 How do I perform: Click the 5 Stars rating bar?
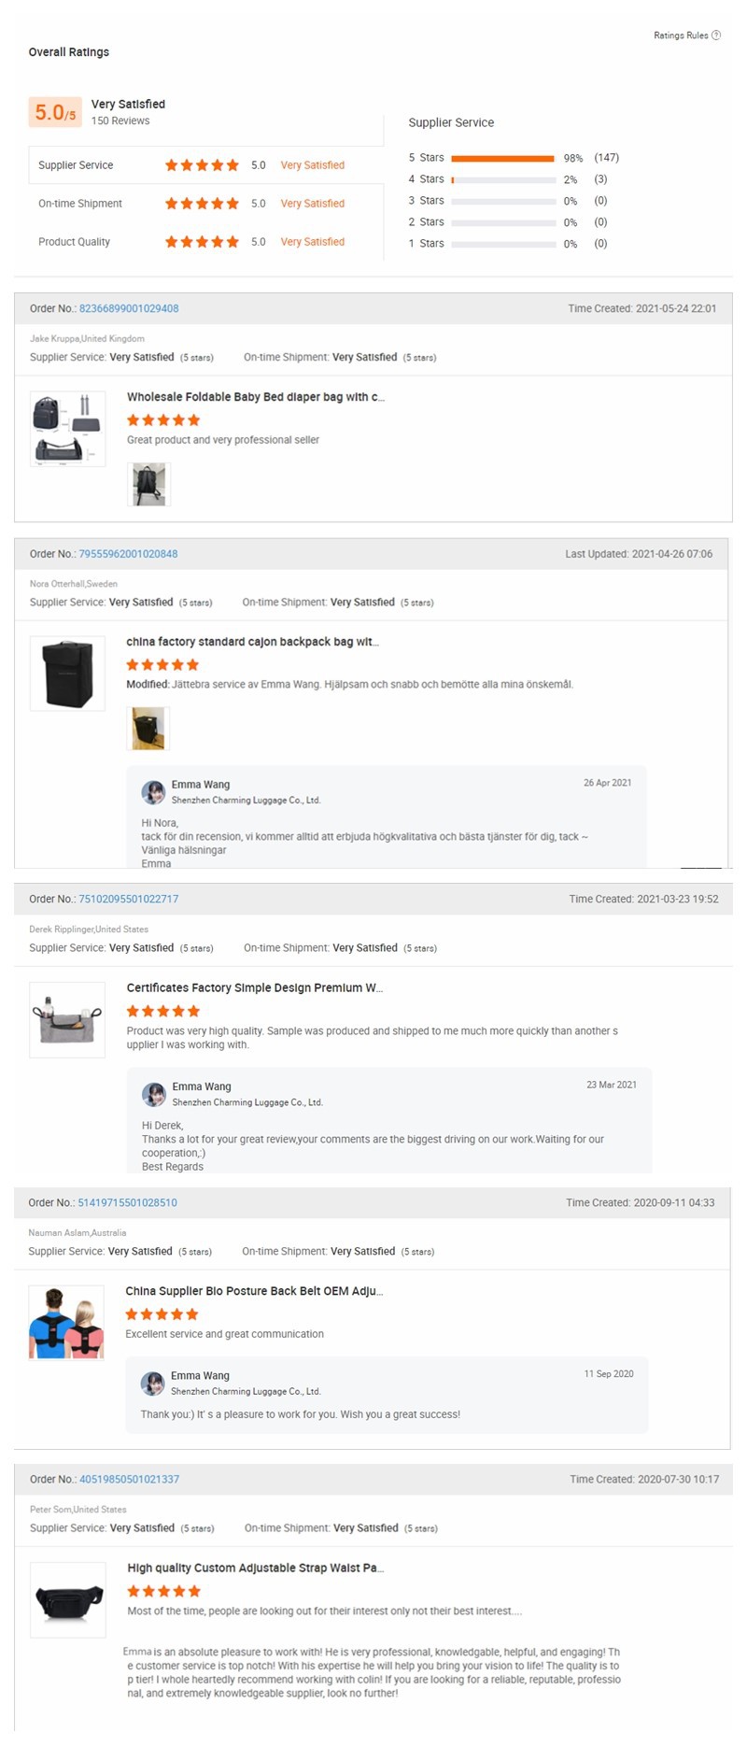[502, 158]
